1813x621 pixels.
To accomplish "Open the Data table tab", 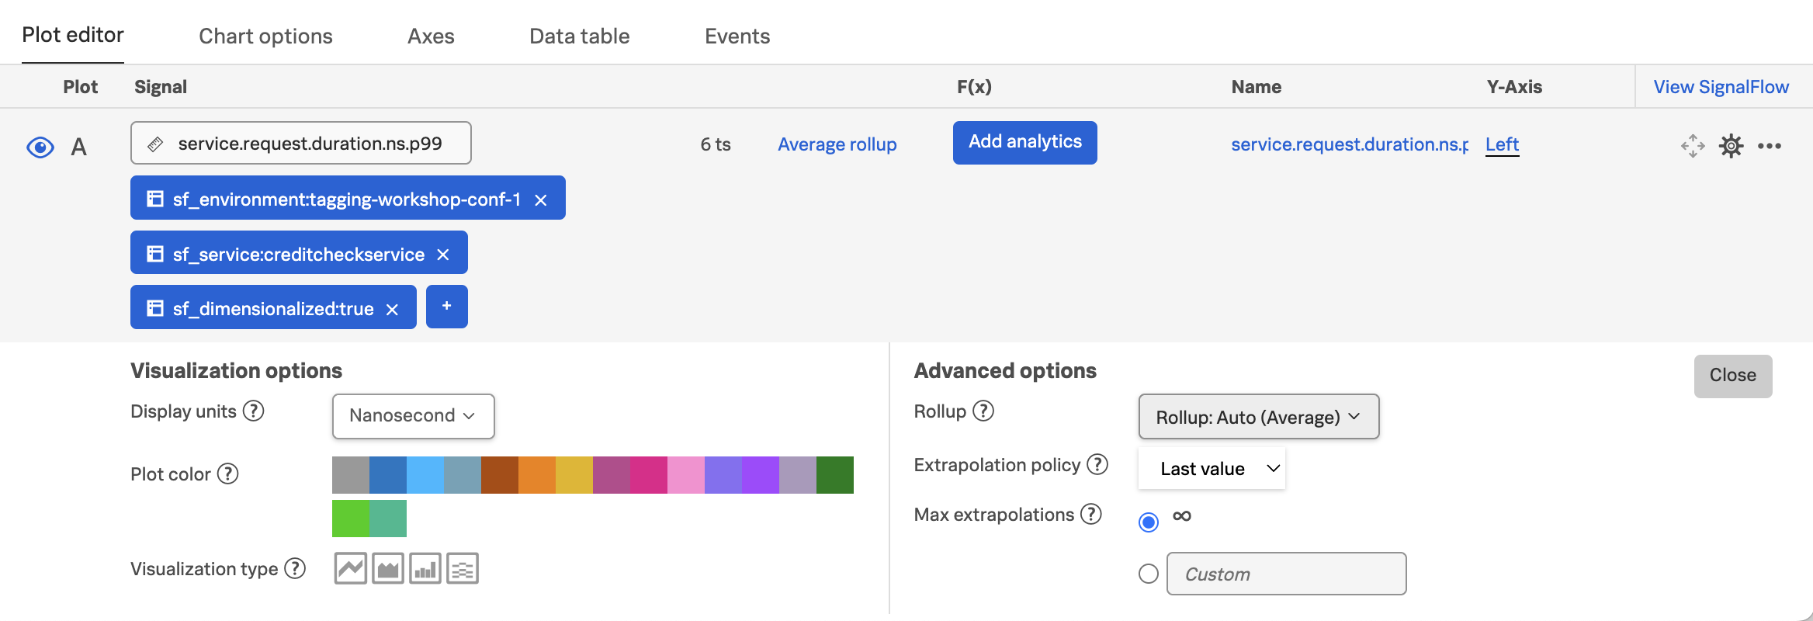I will click(579, 36).
